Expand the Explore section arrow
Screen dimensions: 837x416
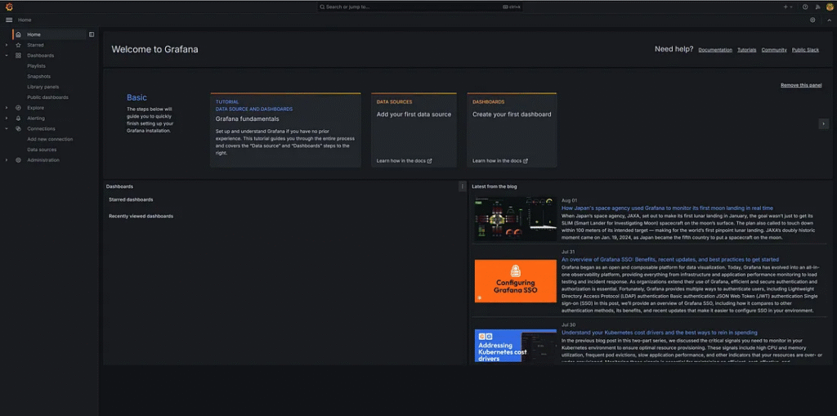(7, 108)
